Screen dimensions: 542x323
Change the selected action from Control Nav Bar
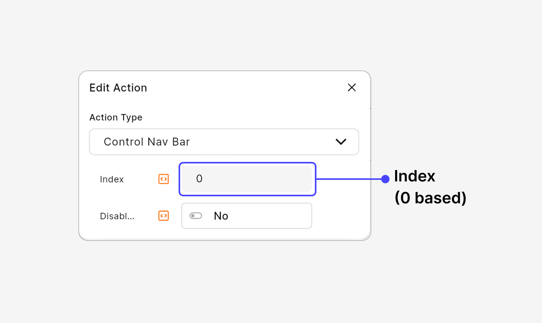[224, 142]
